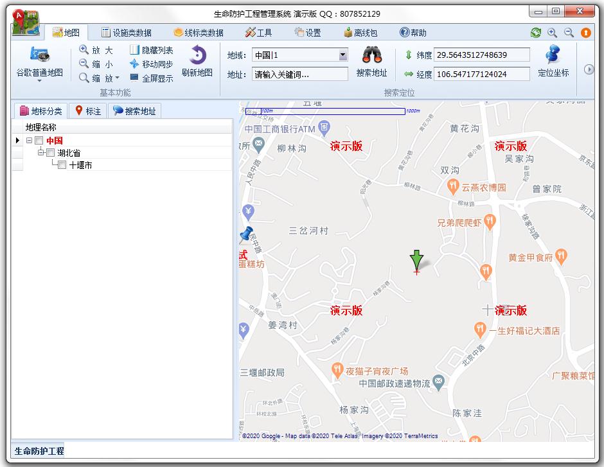Click the 经度 longitude input field
The width and height of the screenshot is (604, 467).
click(x=481, y=74)
